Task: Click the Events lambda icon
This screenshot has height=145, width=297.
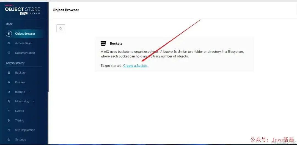Action: tap(9, 111)
